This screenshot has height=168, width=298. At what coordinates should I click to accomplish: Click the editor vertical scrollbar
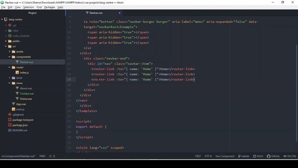tap(297, 93)
